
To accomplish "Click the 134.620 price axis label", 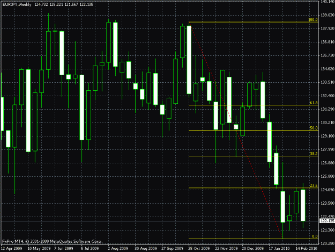I will (x=327, y=69).
